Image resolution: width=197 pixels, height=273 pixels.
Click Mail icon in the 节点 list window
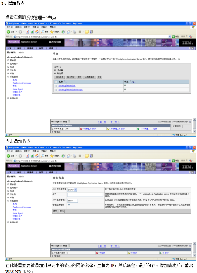point(69,32)
